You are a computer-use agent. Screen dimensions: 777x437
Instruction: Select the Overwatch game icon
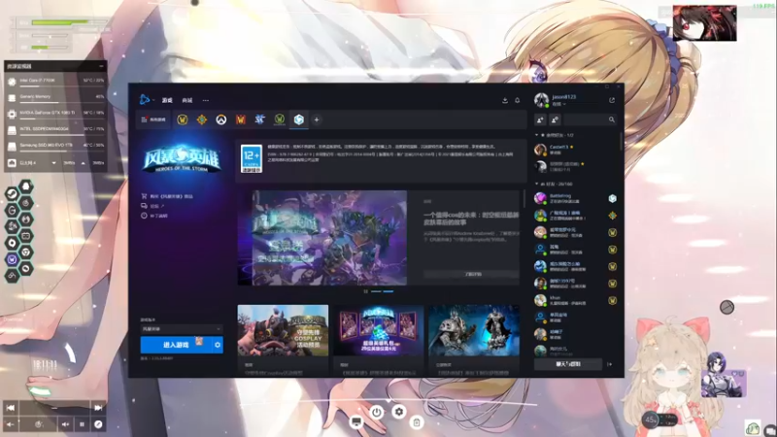[221, 119]
